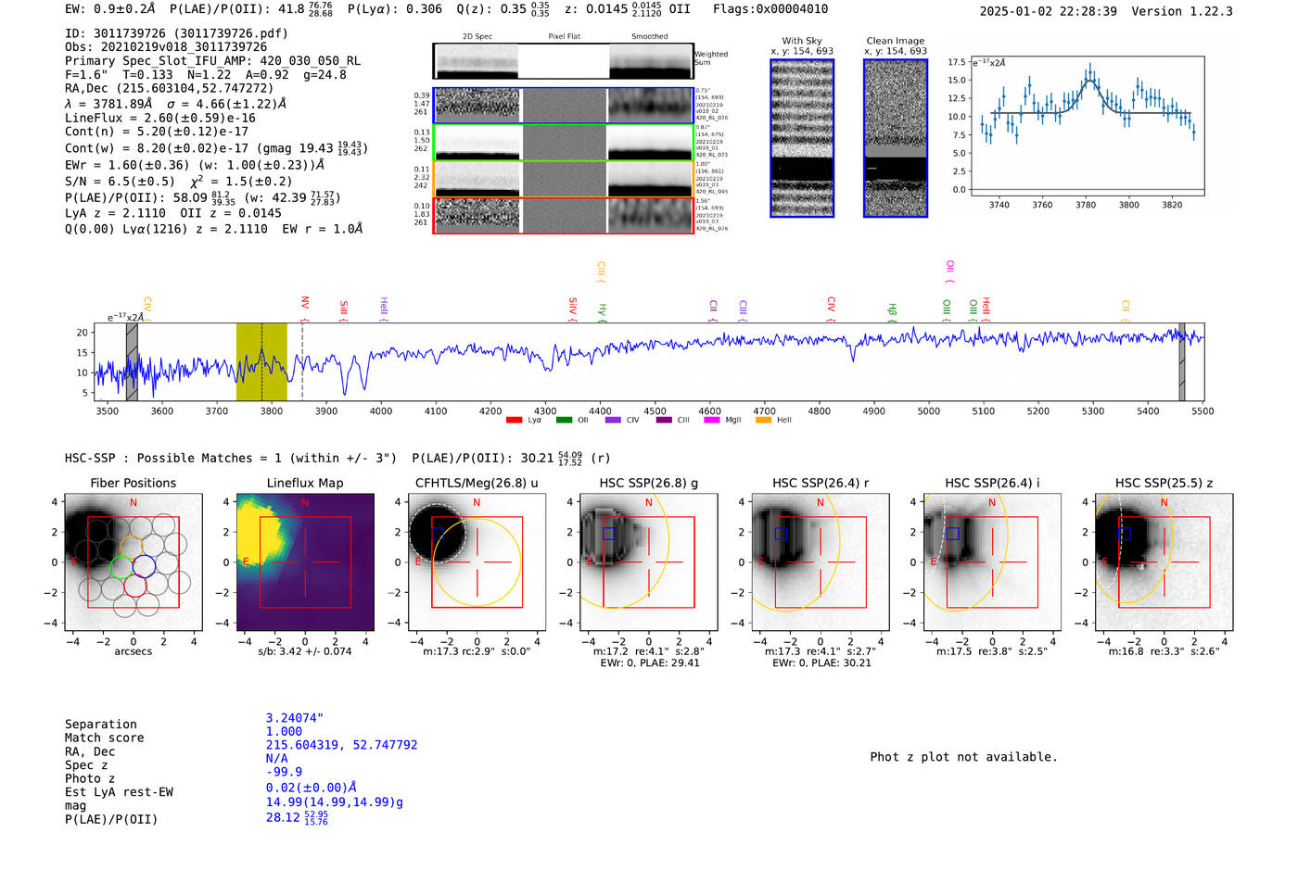Click the Pixel Flat column header
This screenshot has height=883, width=1298.
pos(564,37)
